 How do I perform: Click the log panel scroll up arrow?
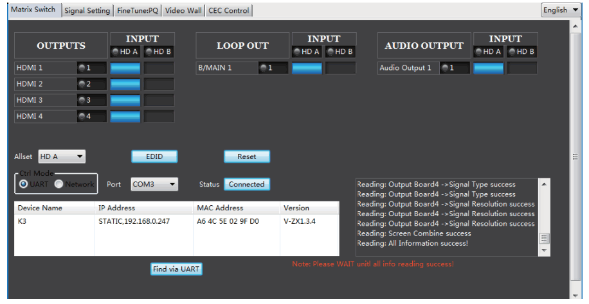(x=544, y=183)
